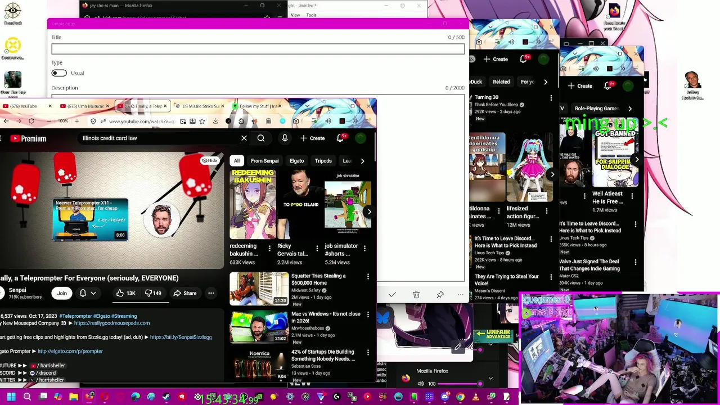Click the #Teleprompter hashtag

pos(75,316)
